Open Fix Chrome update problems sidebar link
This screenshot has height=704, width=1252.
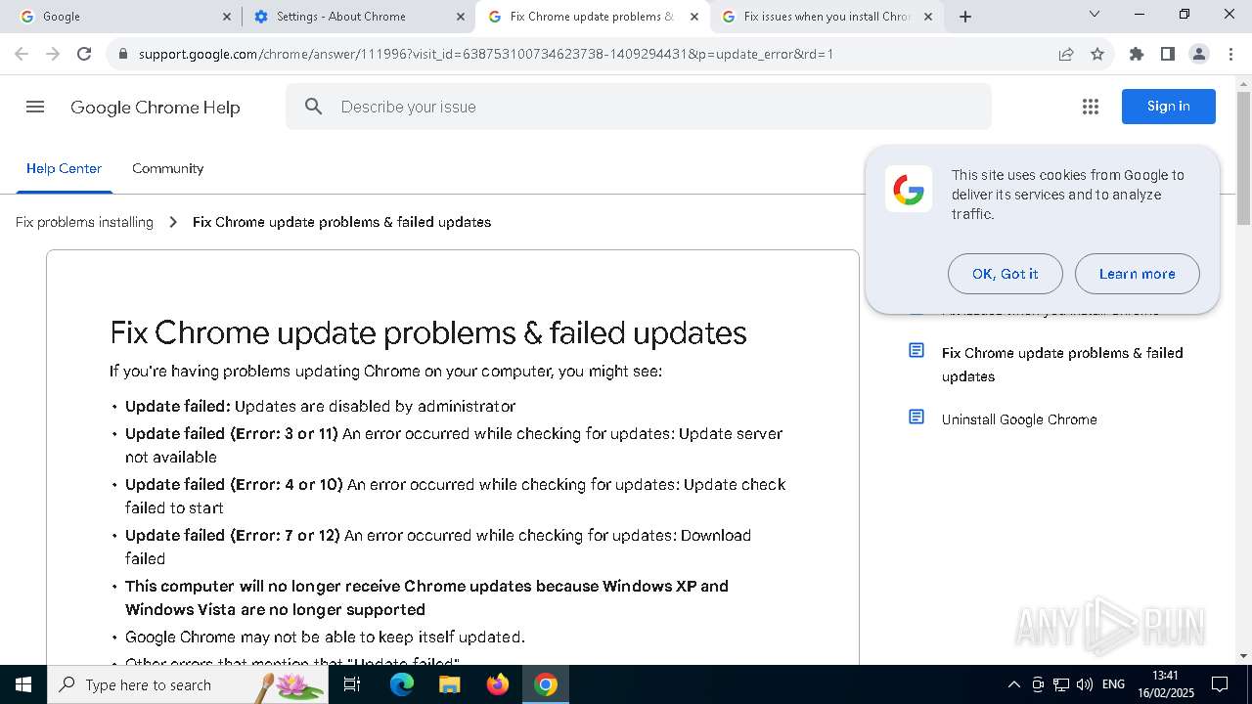[1062, 365]
